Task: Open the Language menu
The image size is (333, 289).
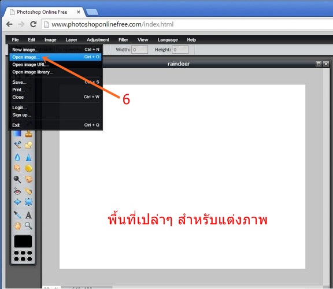Action: point(168,40)
